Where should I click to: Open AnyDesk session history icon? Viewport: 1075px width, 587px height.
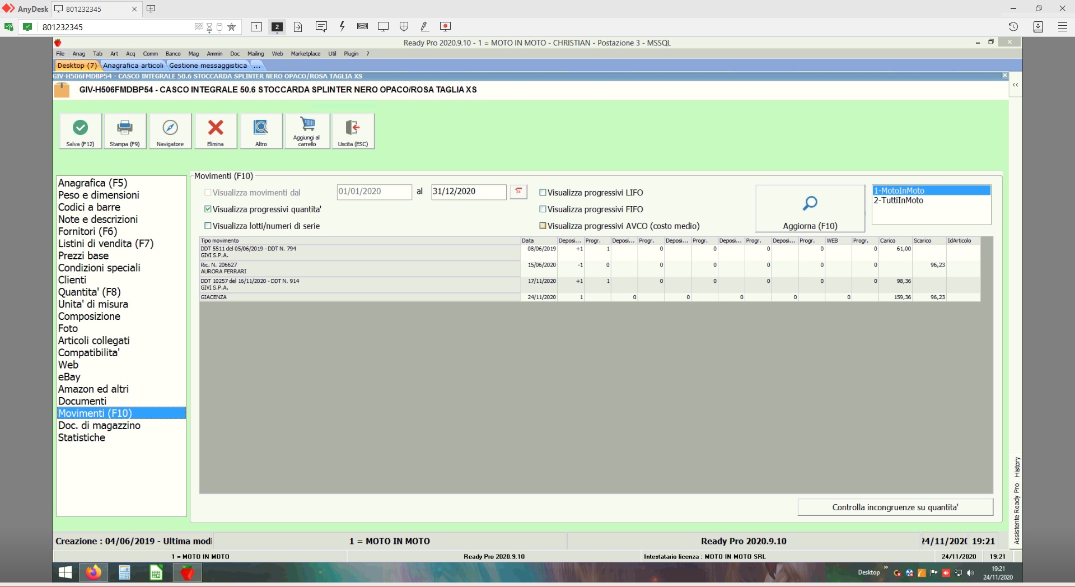click(1013, 27)
